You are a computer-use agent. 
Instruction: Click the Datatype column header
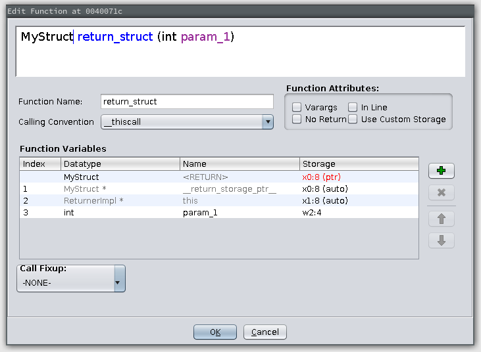pos(120,164)
